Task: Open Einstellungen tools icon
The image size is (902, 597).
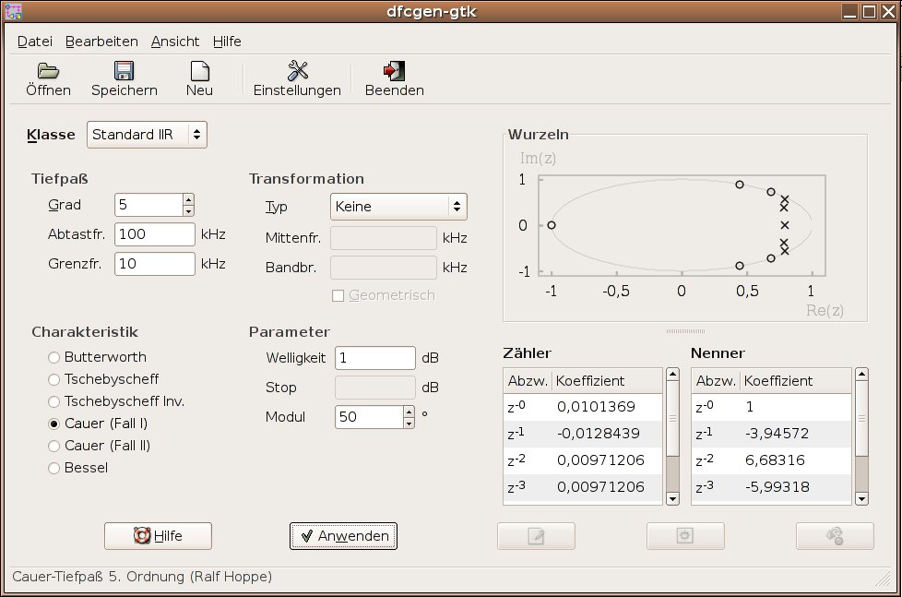Action: [297, 71]
